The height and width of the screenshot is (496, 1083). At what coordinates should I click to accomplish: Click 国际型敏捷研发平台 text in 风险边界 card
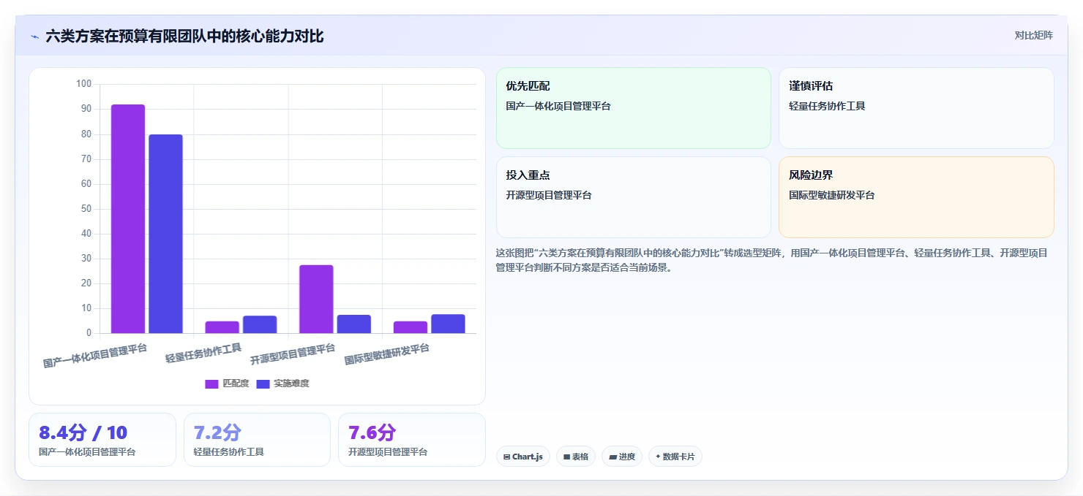831,195
